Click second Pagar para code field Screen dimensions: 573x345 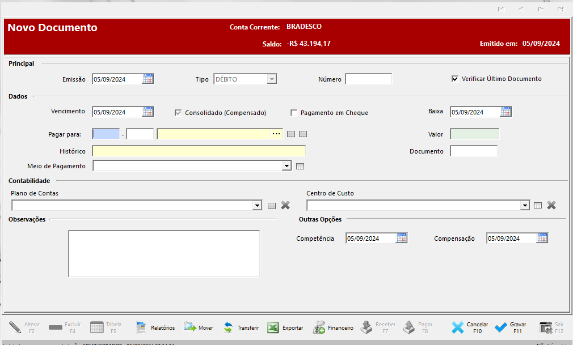coord(140,134)
